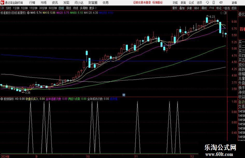Open F10 company info
The image size is (245, 158).
[x=212, y=8]
